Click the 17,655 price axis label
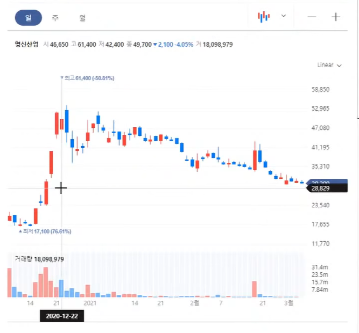Viewport: 359px width, 333px height. point(320,224)
